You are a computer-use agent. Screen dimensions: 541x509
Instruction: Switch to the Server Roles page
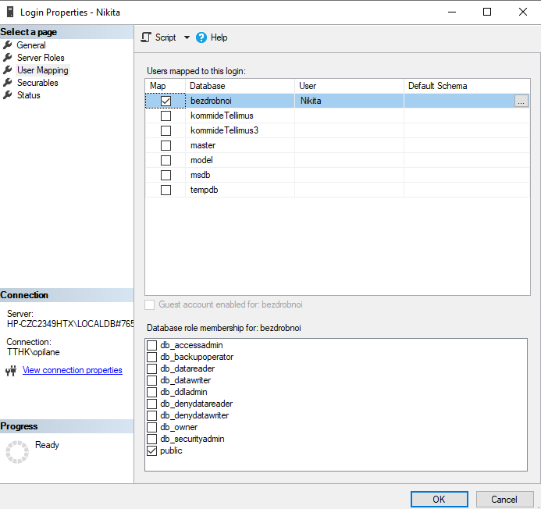41,58
